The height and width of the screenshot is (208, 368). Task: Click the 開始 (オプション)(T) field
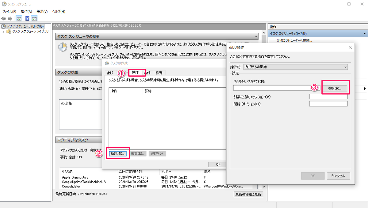[328, 104]
